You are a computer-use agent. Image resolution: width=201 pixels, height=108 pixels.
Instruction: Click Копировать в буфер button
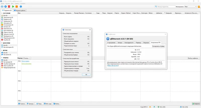[x=158, y=46]
